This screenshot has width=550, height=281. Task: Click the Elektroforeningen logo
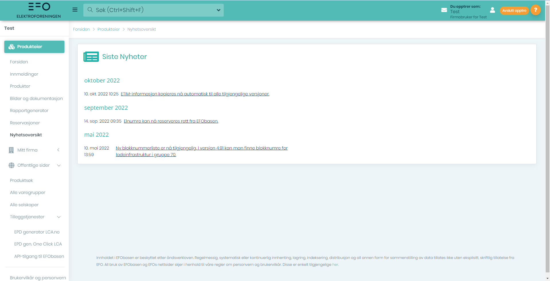[39, 10]
